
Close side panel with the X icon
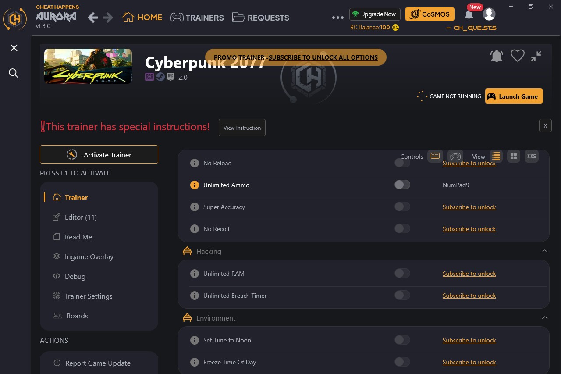[x=14, y=48]
